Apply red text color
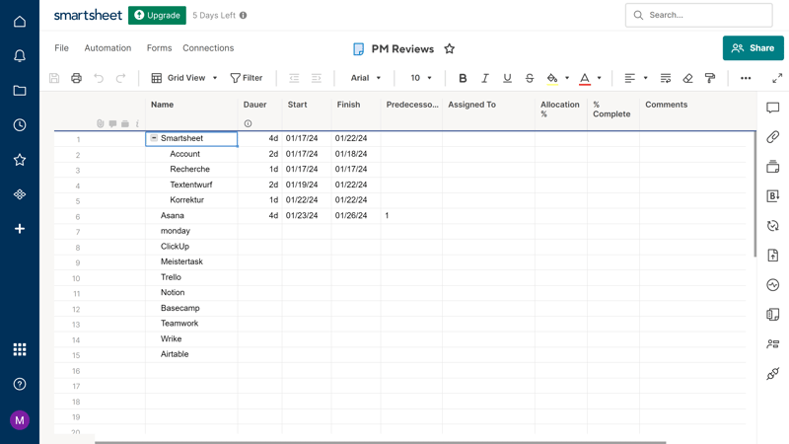Viewport: 789px width, 444px height. click(584, 78)
